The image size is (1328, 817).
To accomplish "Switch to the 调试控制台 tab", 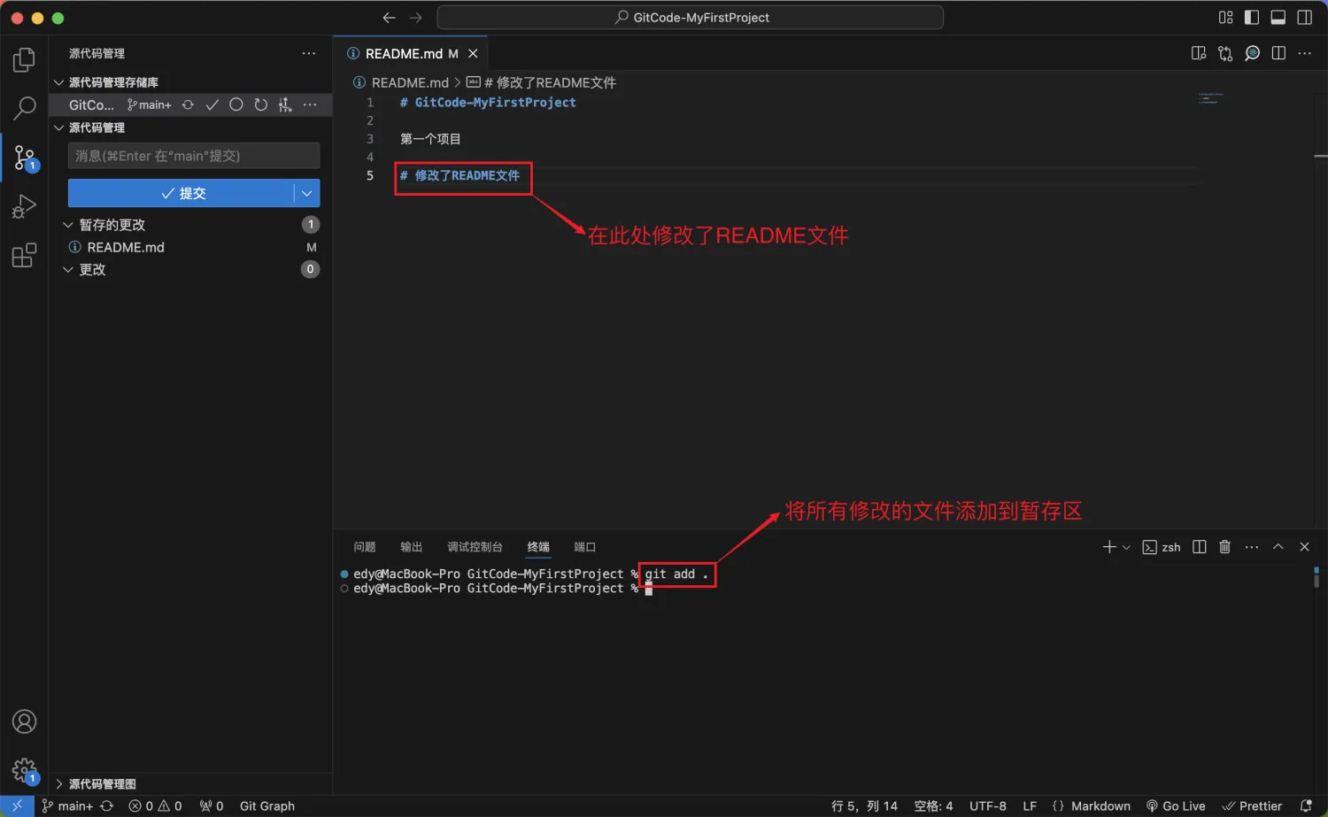I will point(475,547).
